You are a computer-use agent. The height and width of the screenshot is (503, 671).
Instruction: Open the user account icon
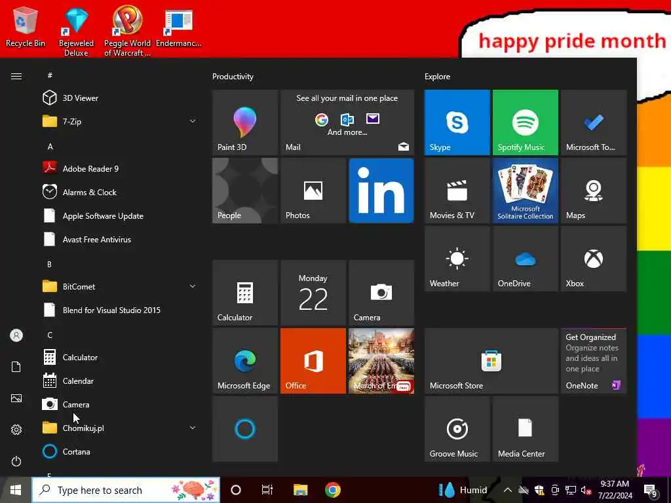[16, 335]
